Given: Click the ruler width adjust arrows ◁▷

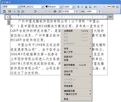Looking at the screenshot, I should coord(110,17).
